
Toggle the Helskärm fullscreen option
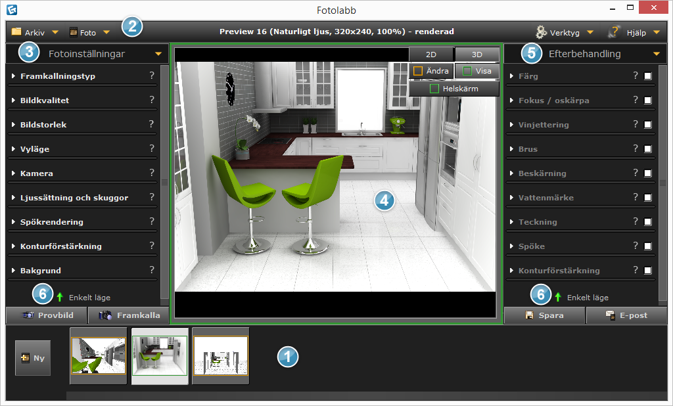[453, 88]
